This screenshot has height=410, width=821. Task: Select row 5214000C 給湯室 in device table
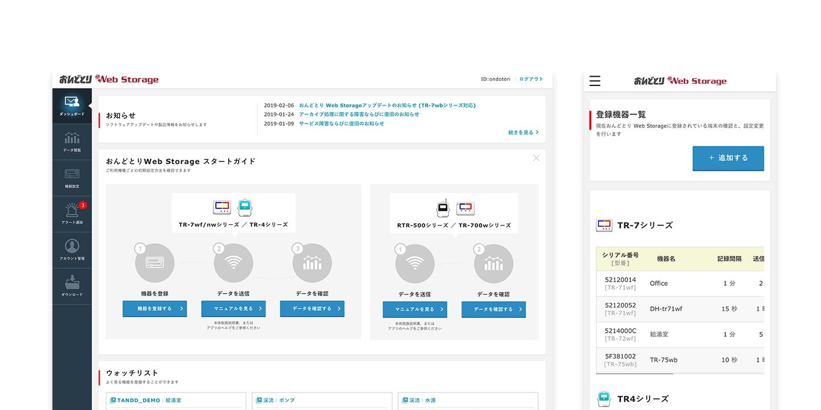tap(680, 334)
